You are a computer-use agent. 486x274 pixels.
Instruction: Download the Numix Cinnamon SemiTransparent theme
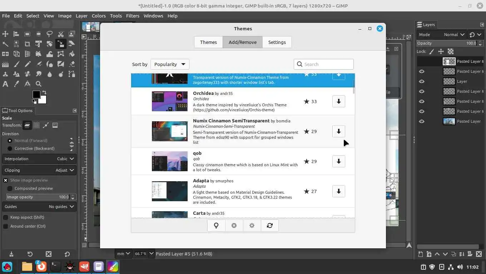(x=339, y=131)
